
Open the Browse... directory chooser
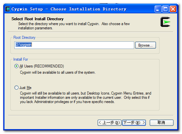(146, 45)
